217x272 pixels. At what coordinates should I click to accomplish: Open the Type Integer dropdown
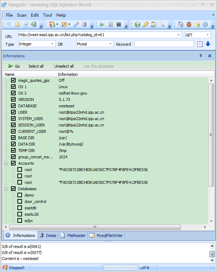52,44
